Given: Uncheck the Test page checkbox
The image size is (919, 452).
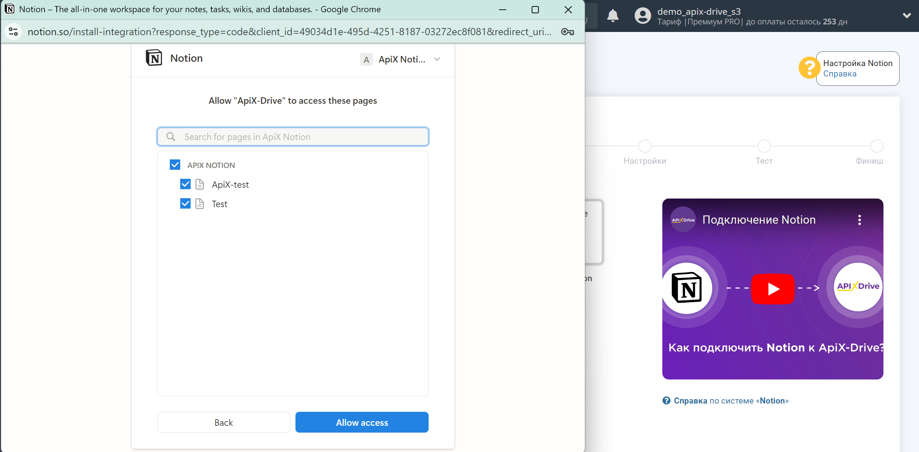Looking at the screenshot, I should pyautogui.click(x=185, y=204).
